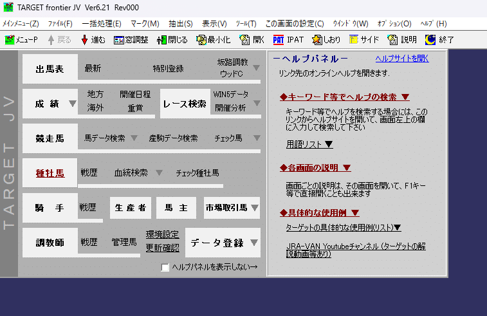Open キーワード等でヘルプの検索 link
This screenshot has height=316, width=487.
pos(344,97)
